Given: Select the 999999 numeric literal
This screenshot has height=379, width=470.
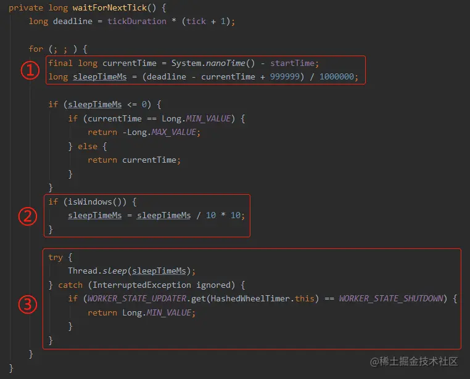Looking at the screenshot, I should click(285, 76).
